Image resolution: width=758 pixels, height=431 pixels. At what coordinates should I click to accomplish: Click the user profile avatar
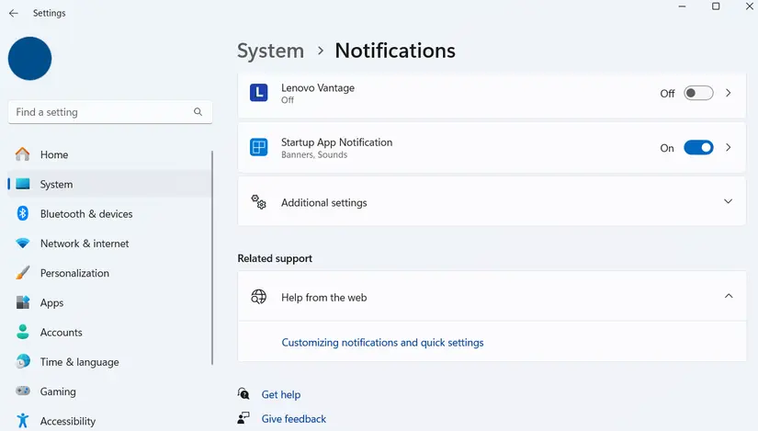tap(29, 59)
